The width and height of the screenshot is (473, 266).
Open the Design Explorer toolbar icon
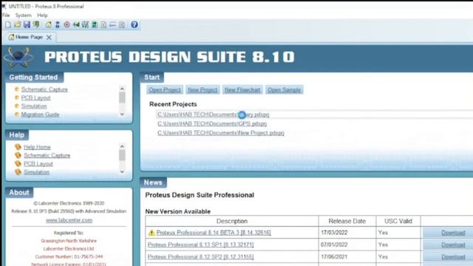pos(95,24)
